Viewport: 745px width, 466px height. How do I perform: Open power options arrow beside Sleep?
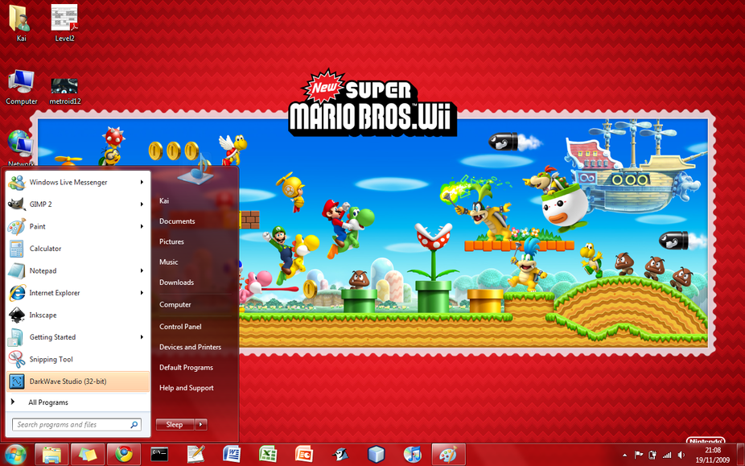coord(201,424)
